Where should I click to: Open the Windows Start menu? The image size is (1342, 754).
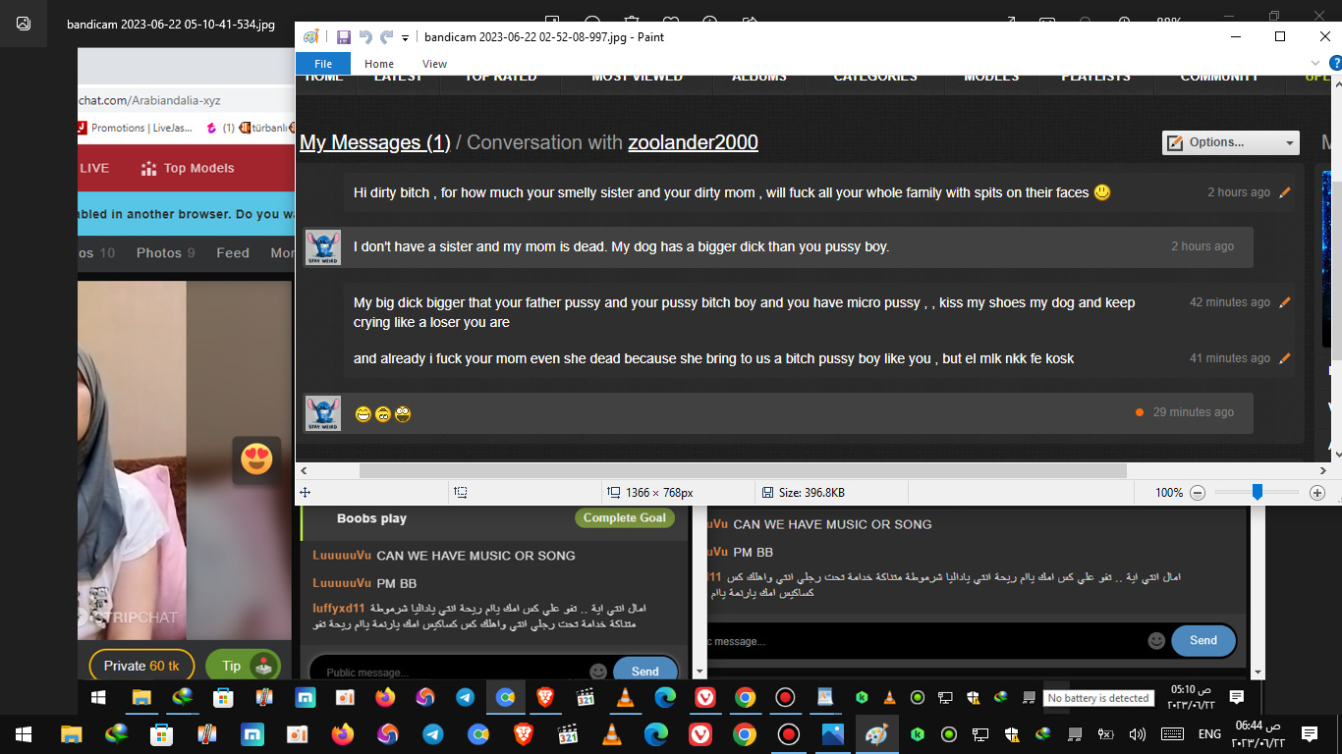pos(24,734)
